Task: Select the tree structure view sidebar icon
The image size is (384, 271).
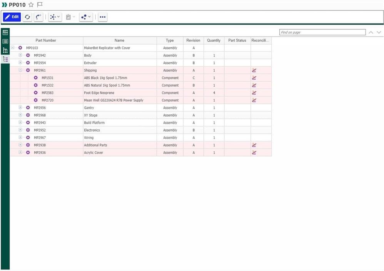Action: point(5,59)
